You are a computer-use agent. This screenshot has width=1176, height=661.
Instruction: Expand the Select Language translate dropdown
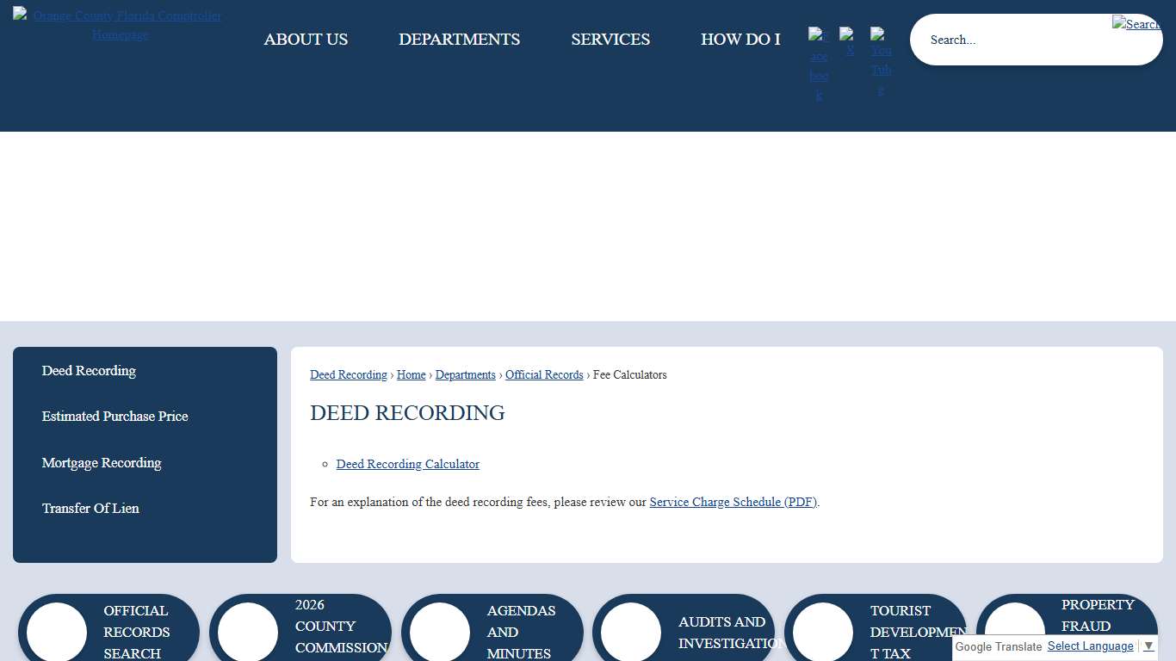1090,646
